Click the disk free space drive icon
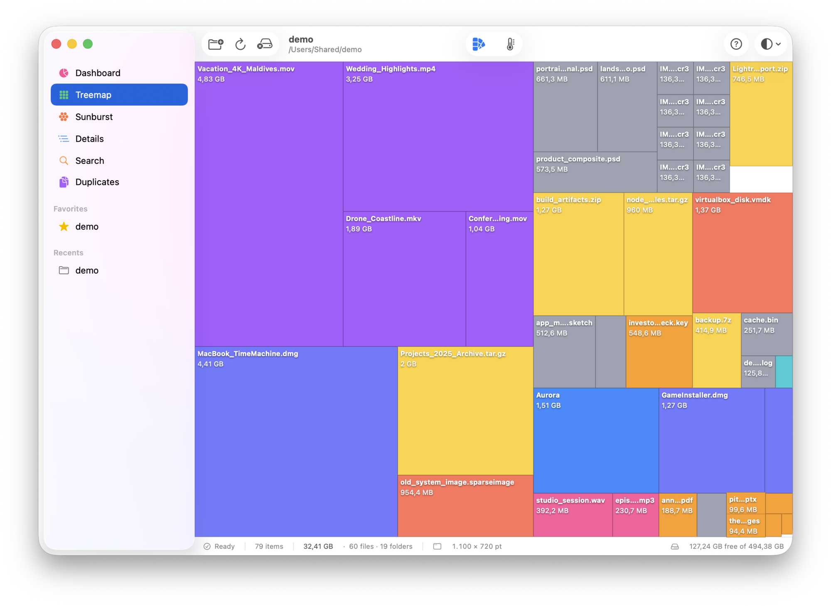831x606 pixels. (x=675, y=546)
